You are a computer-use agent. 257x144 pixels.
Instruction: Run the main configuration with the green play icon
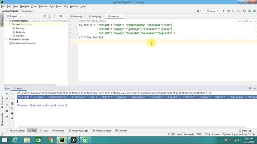(x=224, y=11)
